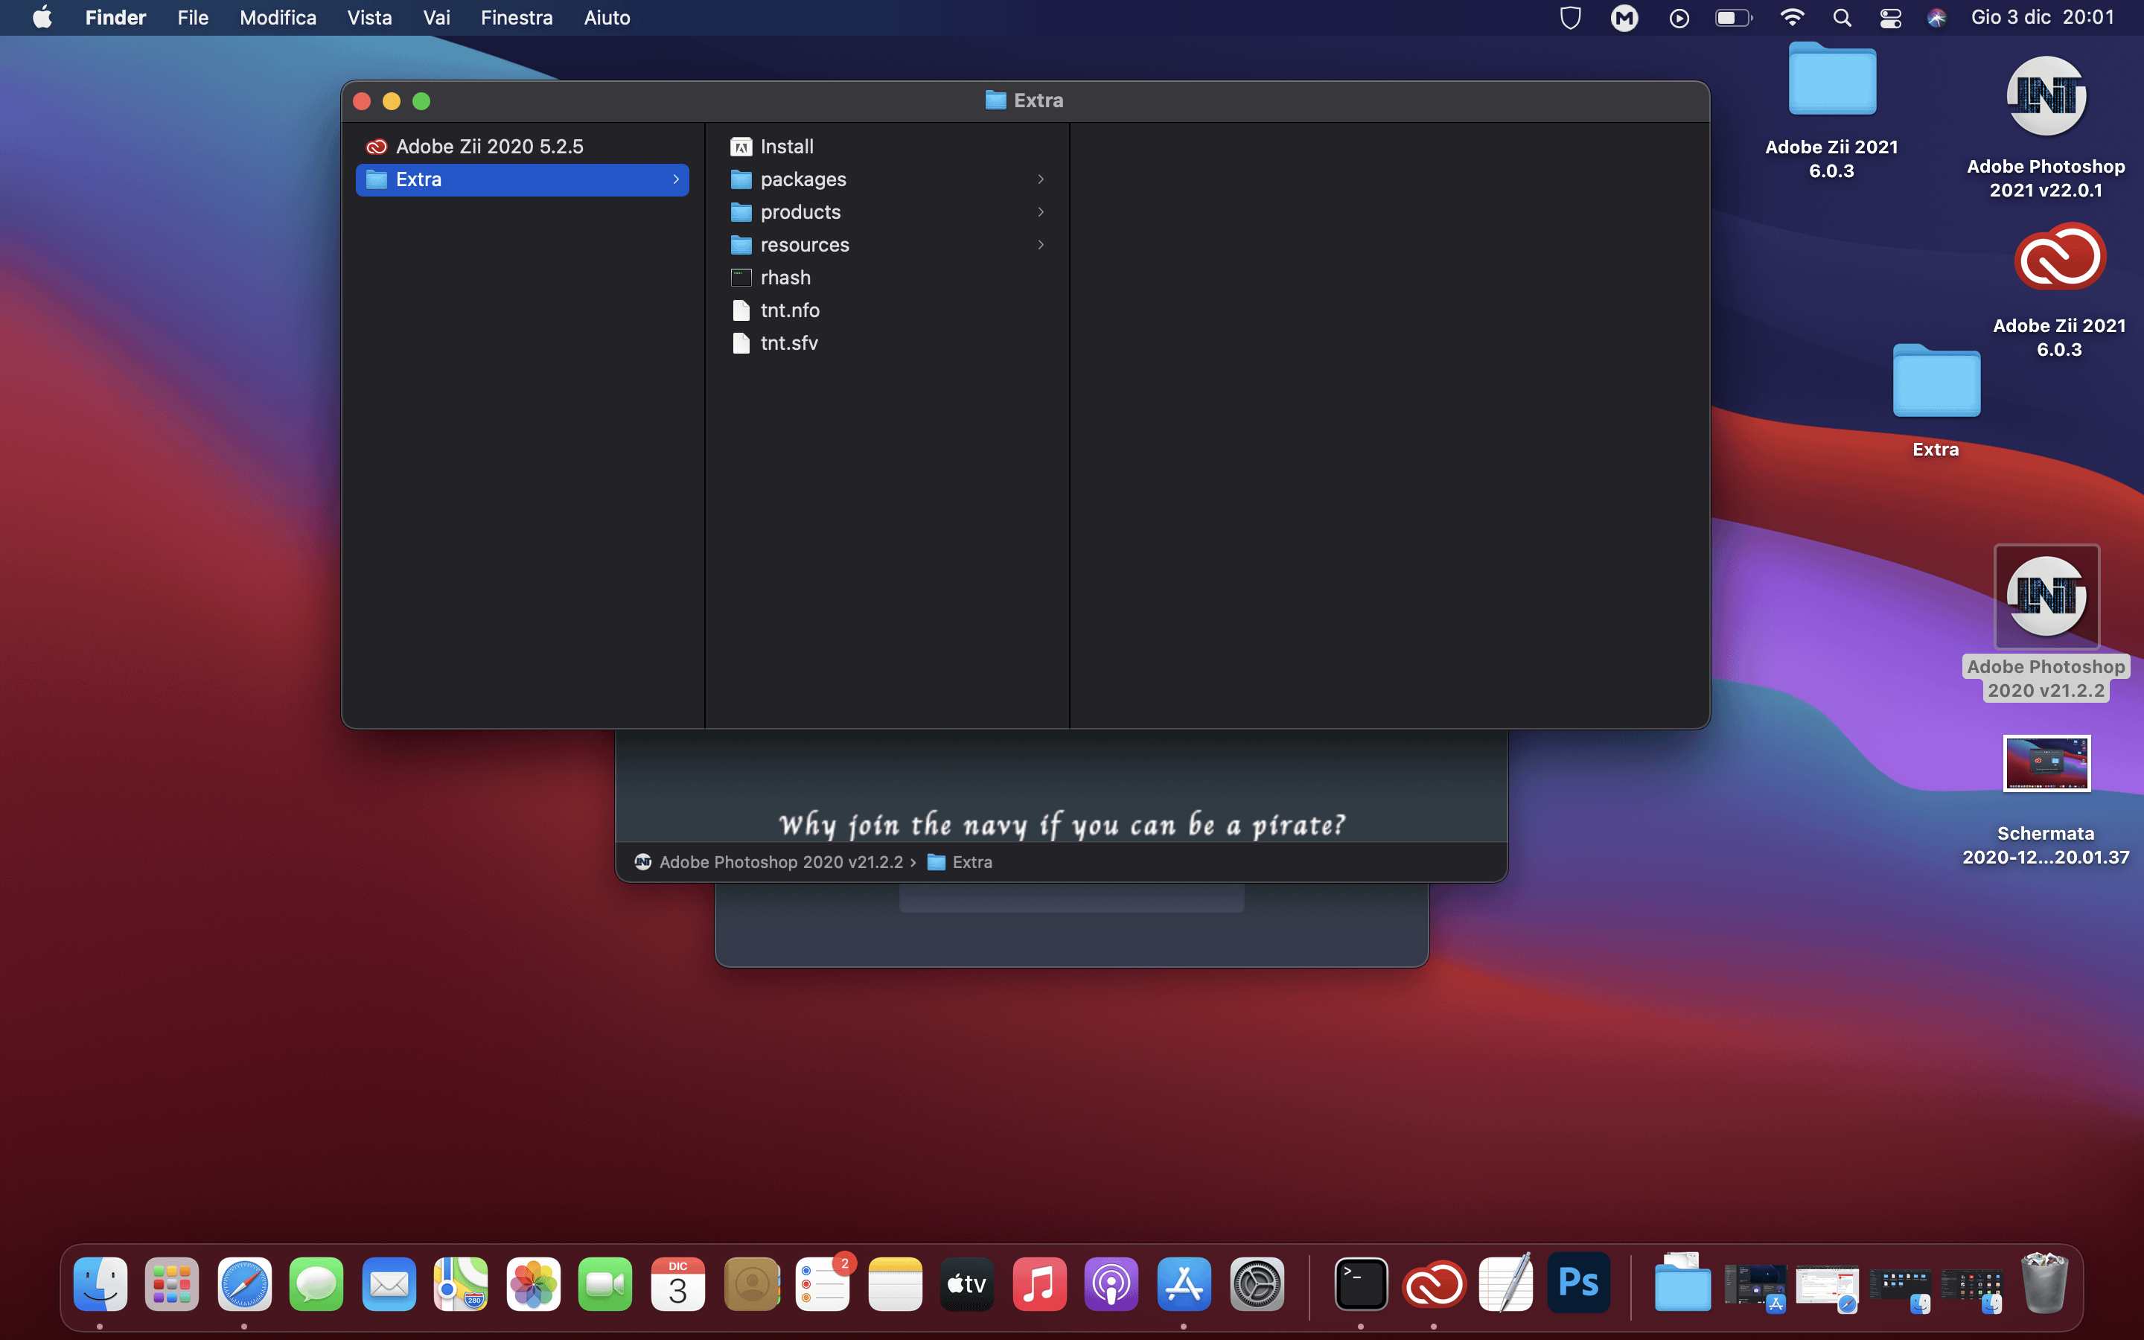This screenshot has height=1340, width=2144.
Task: Open Photos app in the Dock
Action: 533,1283
